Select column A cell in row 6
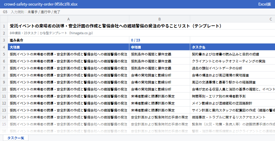The height and width of the screenshot is (141, 275). (68, 61)
